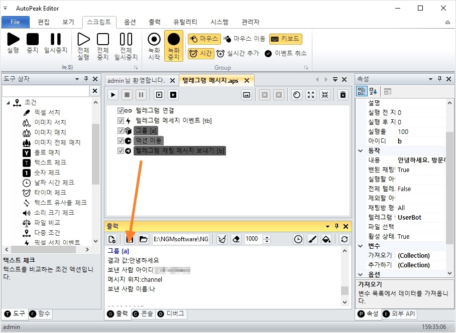Click image capture icon in editor toolbar
Viewport: 456px width, 333px height.
247,95
